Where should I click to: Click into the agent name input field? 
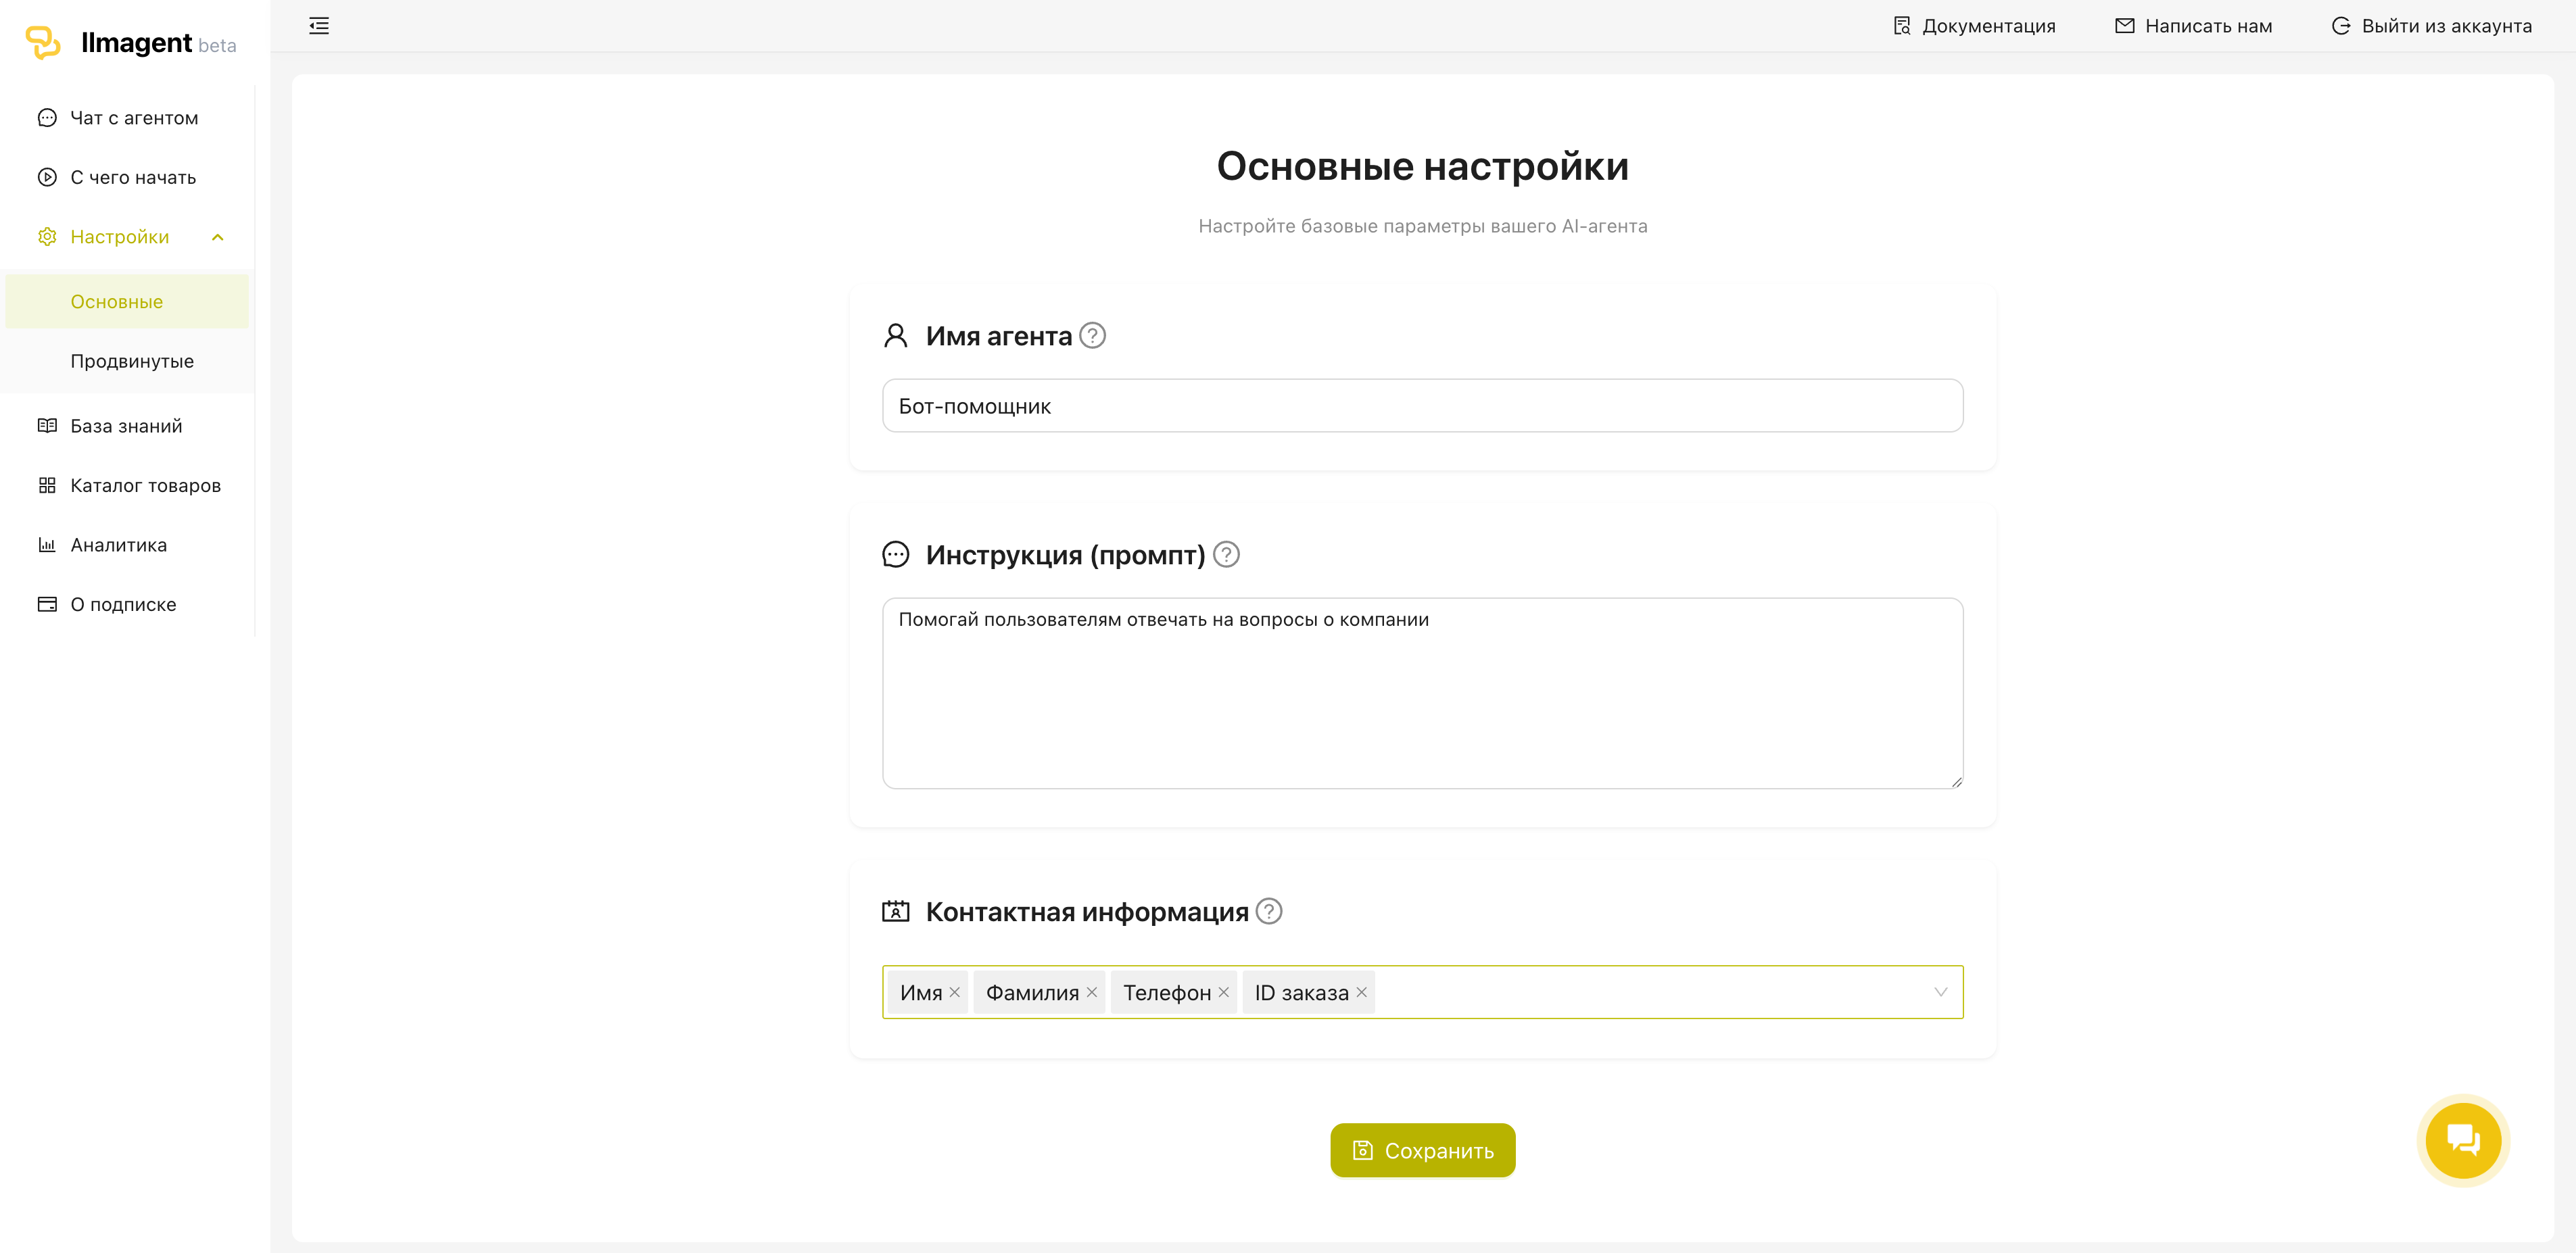pyautogui.click(x=1422, y=407)
